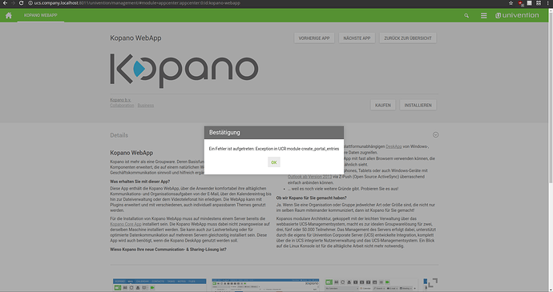553x292 pixels.
Task: Open the search magnifier icon
Action: pyautogui.click(x=466, y=15)
